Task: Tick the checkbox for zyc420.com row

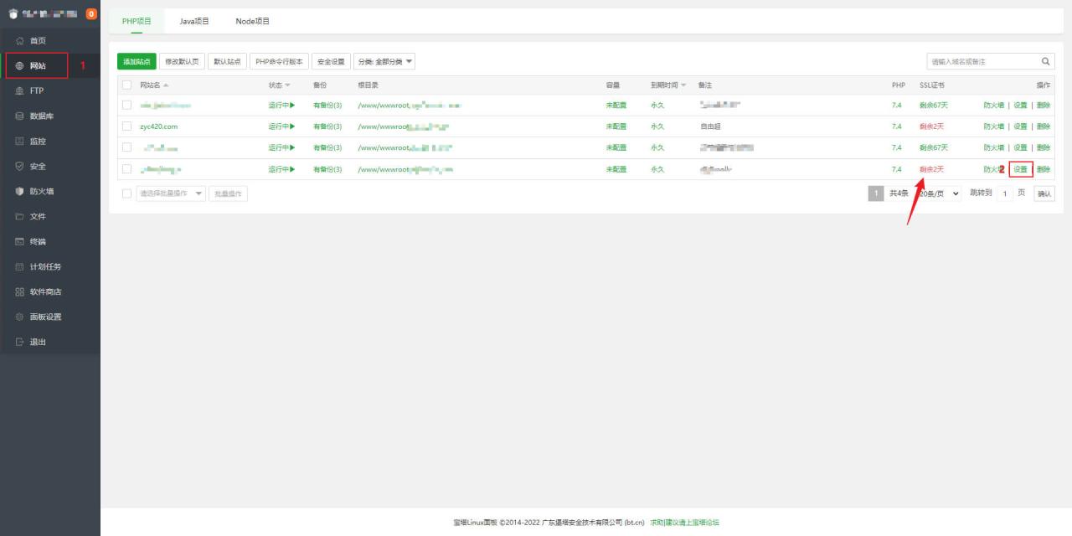Action: point(127,126)
